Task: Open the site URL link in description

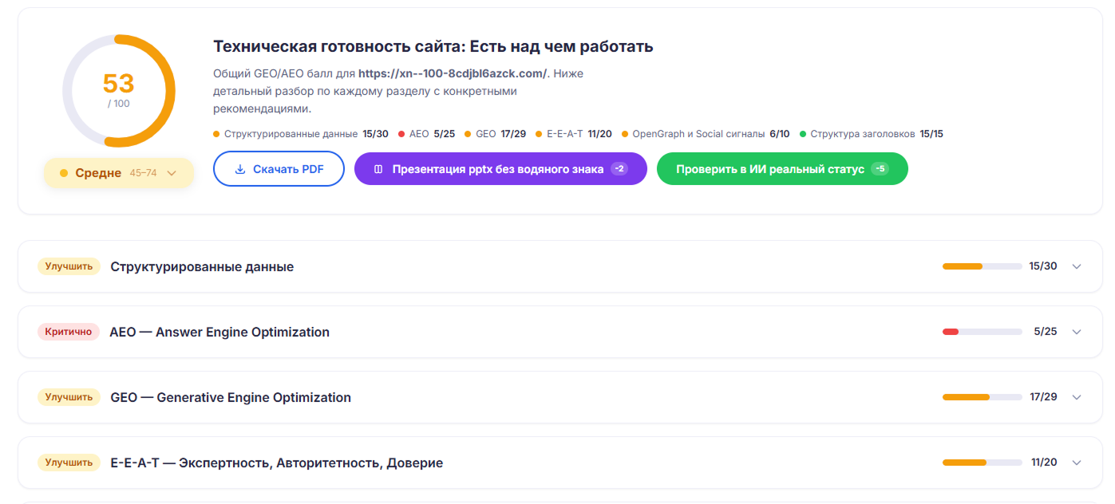Action: pos(452,73)
